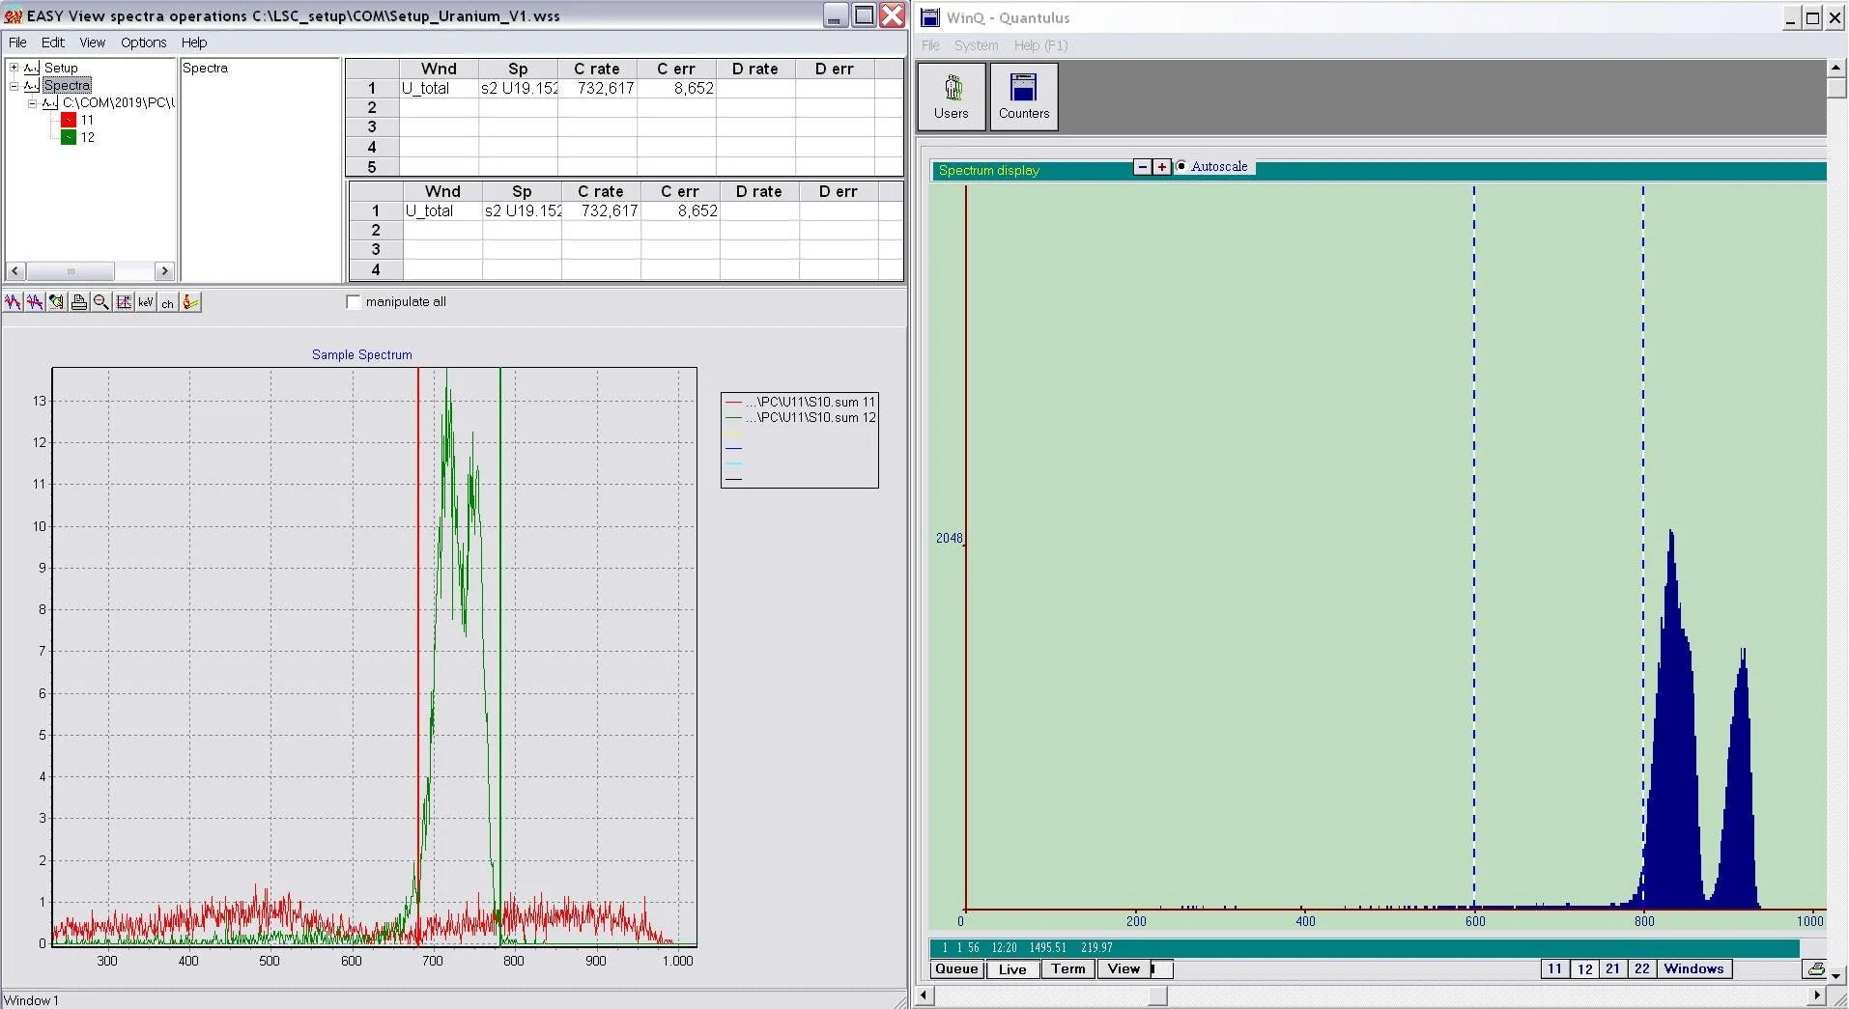Open Help (F1) menu in WinQ
The height and width of the screenshot is (1009, 1849).
(x=1040, y=45)
